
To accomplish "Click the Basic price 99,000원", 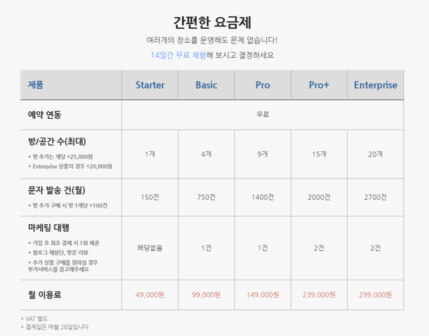I will click(x=206, y=295).
